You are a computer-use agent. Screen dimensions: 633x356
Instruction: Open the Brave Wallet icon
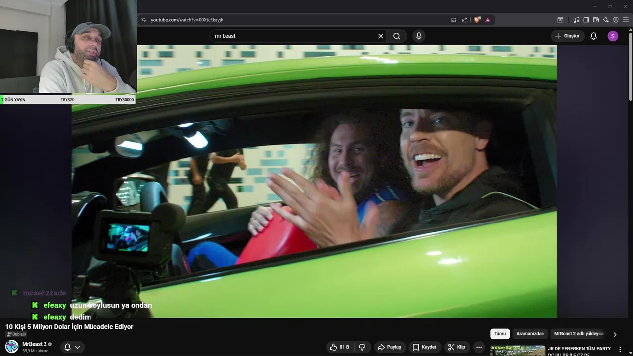(x=596, y=20)
